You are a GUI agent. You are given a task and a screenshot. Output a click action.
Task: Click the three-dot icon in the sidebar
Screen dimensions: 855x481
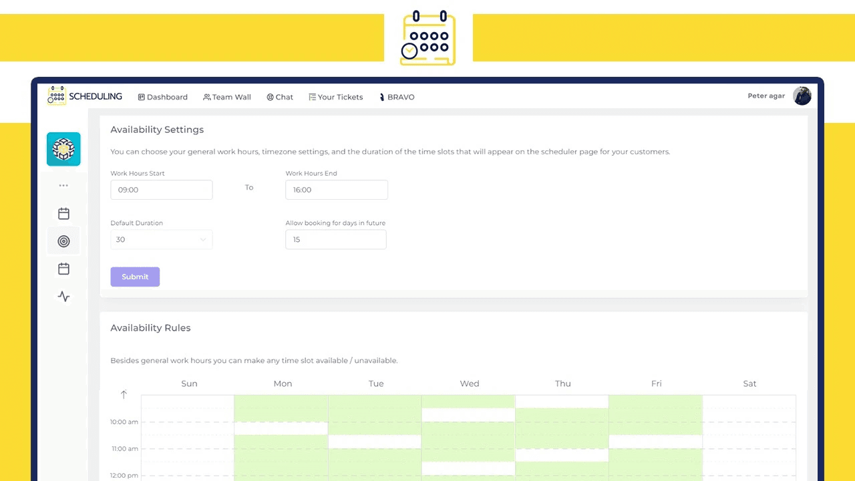[x=63, y=185]
